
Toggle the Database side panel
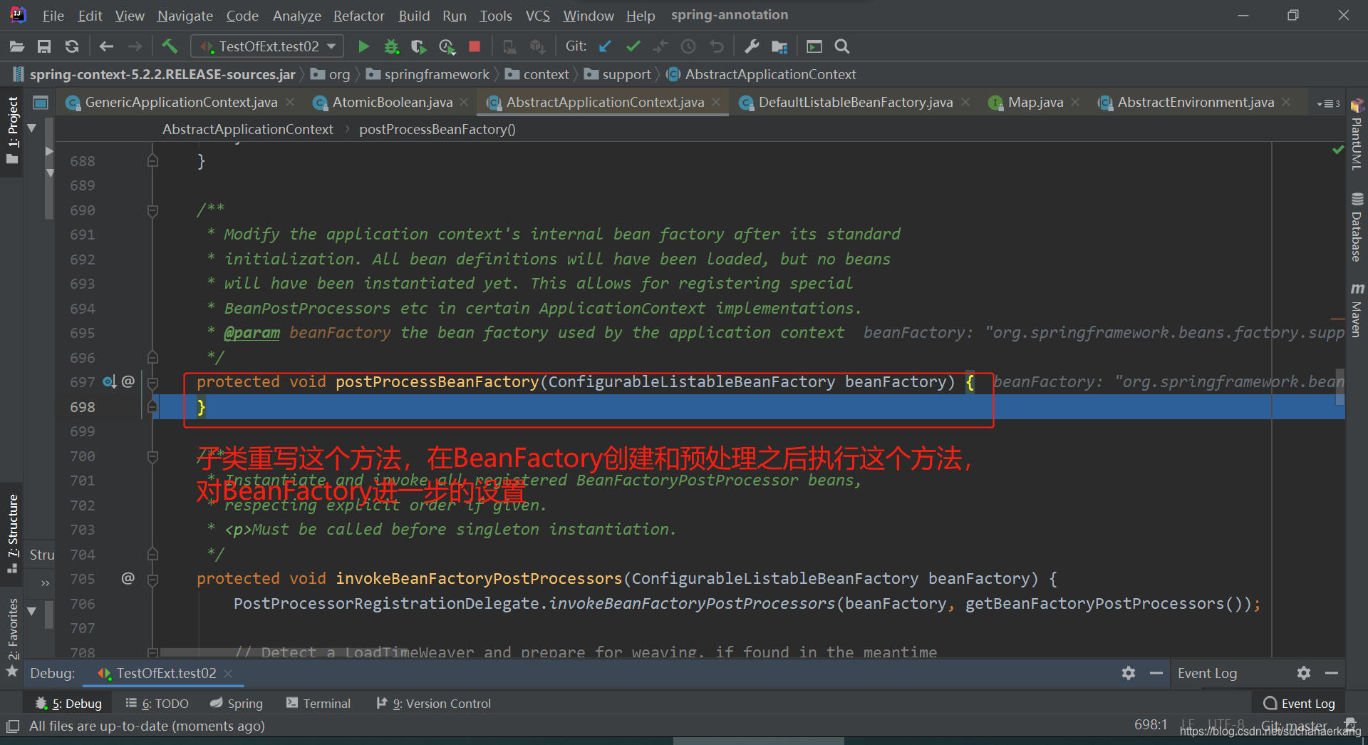click(1357, 227)
